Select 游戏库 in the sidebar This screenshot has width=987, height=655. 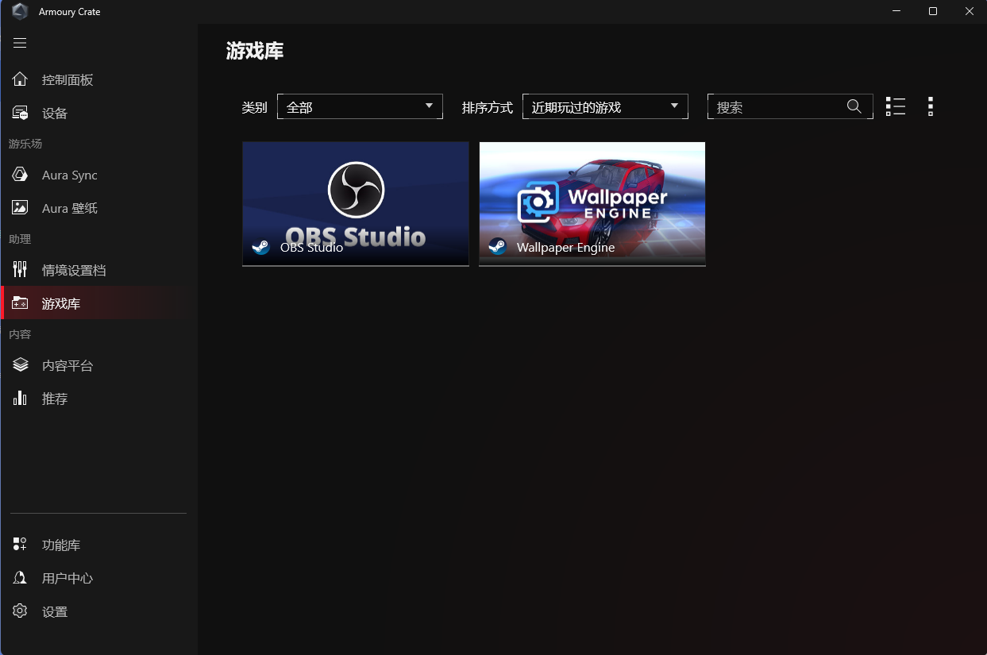(61, 303)
